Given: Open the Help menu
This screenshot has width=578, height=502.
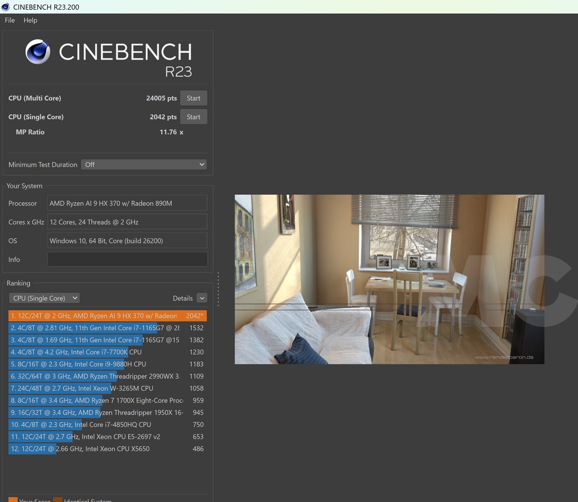Looking at the screenshot, I should [30, 20].
